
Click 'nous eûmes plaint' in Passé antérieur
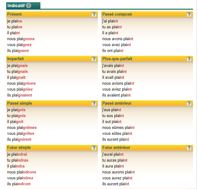point(118,128)
